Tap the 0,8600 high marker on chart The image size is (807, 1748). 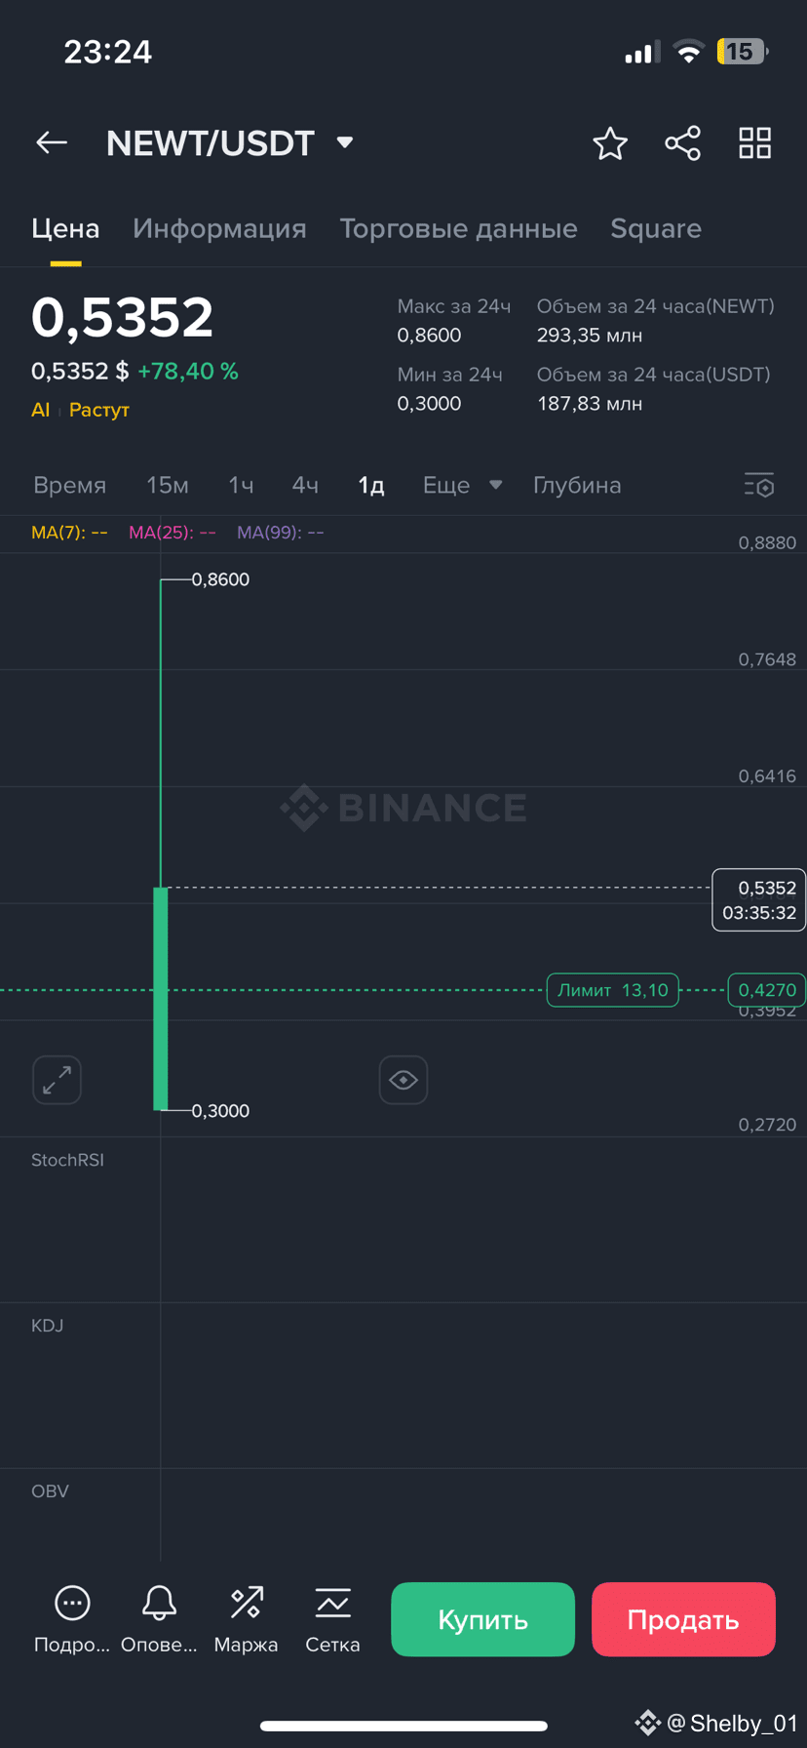click(x=220, y=579)
